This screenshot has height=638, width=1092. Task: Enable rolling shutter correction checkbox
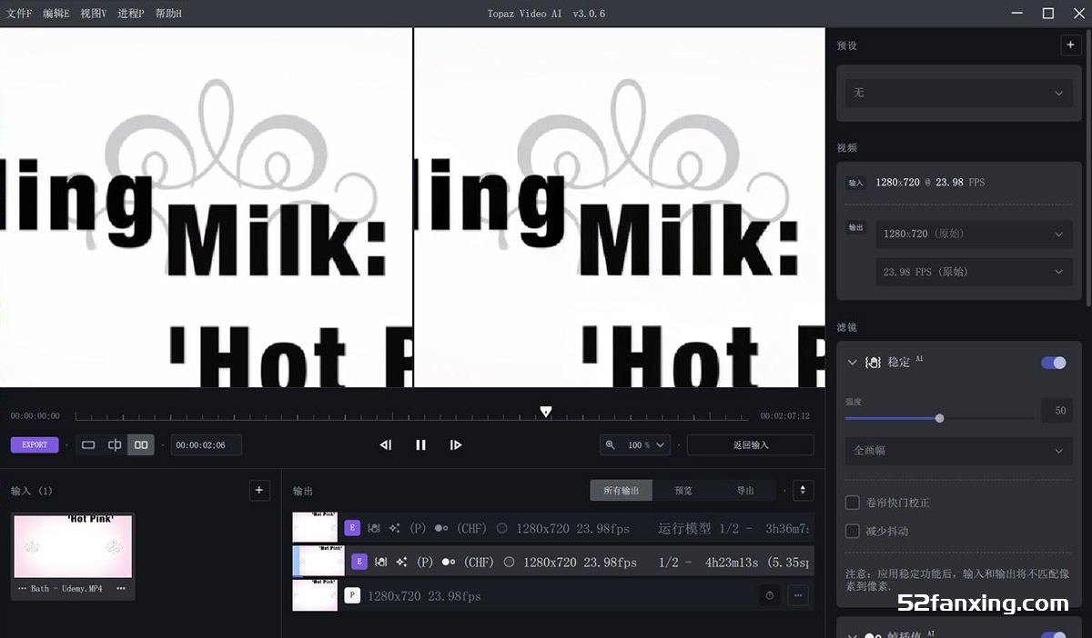[853, 503]
